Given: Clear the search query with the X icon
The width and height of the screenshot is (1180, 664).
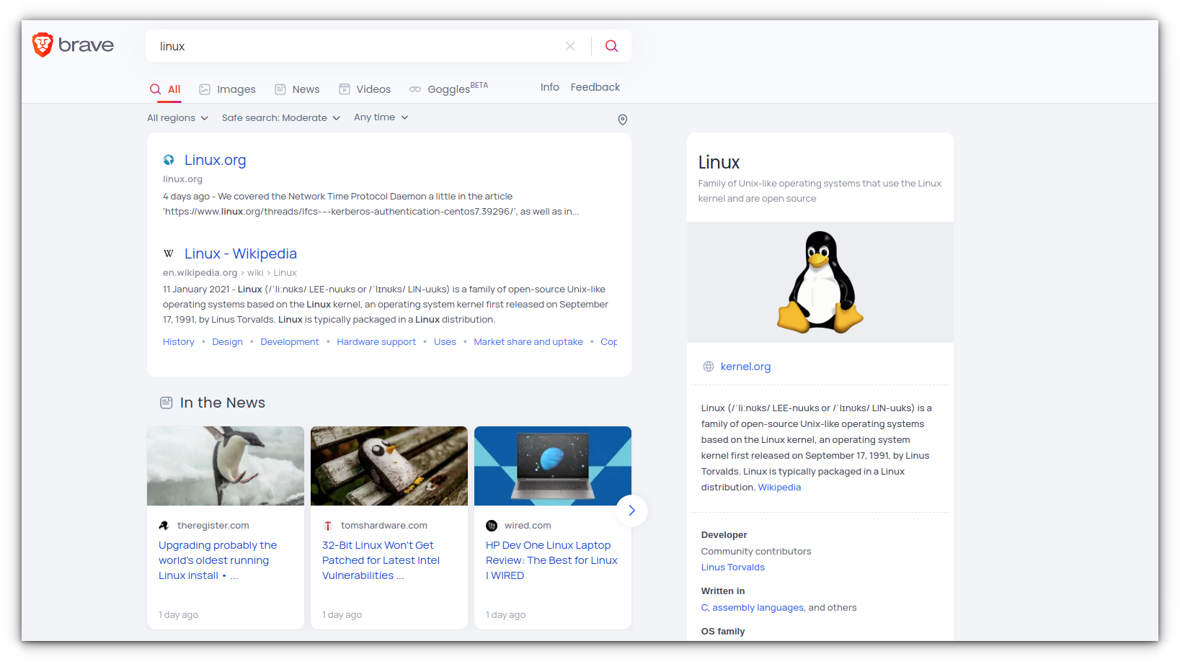Looking at the screenshot, I should pos(570,45).
